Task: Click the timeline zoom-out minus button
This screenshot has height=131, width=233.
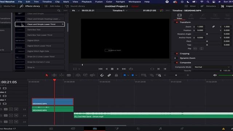Action: tap(165, 75)
